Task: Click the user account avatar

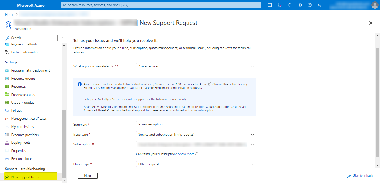Action: point(375,5)
